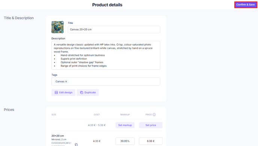This screenshot has width=258, height=146.
Task: Click the COST column header
Action: tap(97, 115)
